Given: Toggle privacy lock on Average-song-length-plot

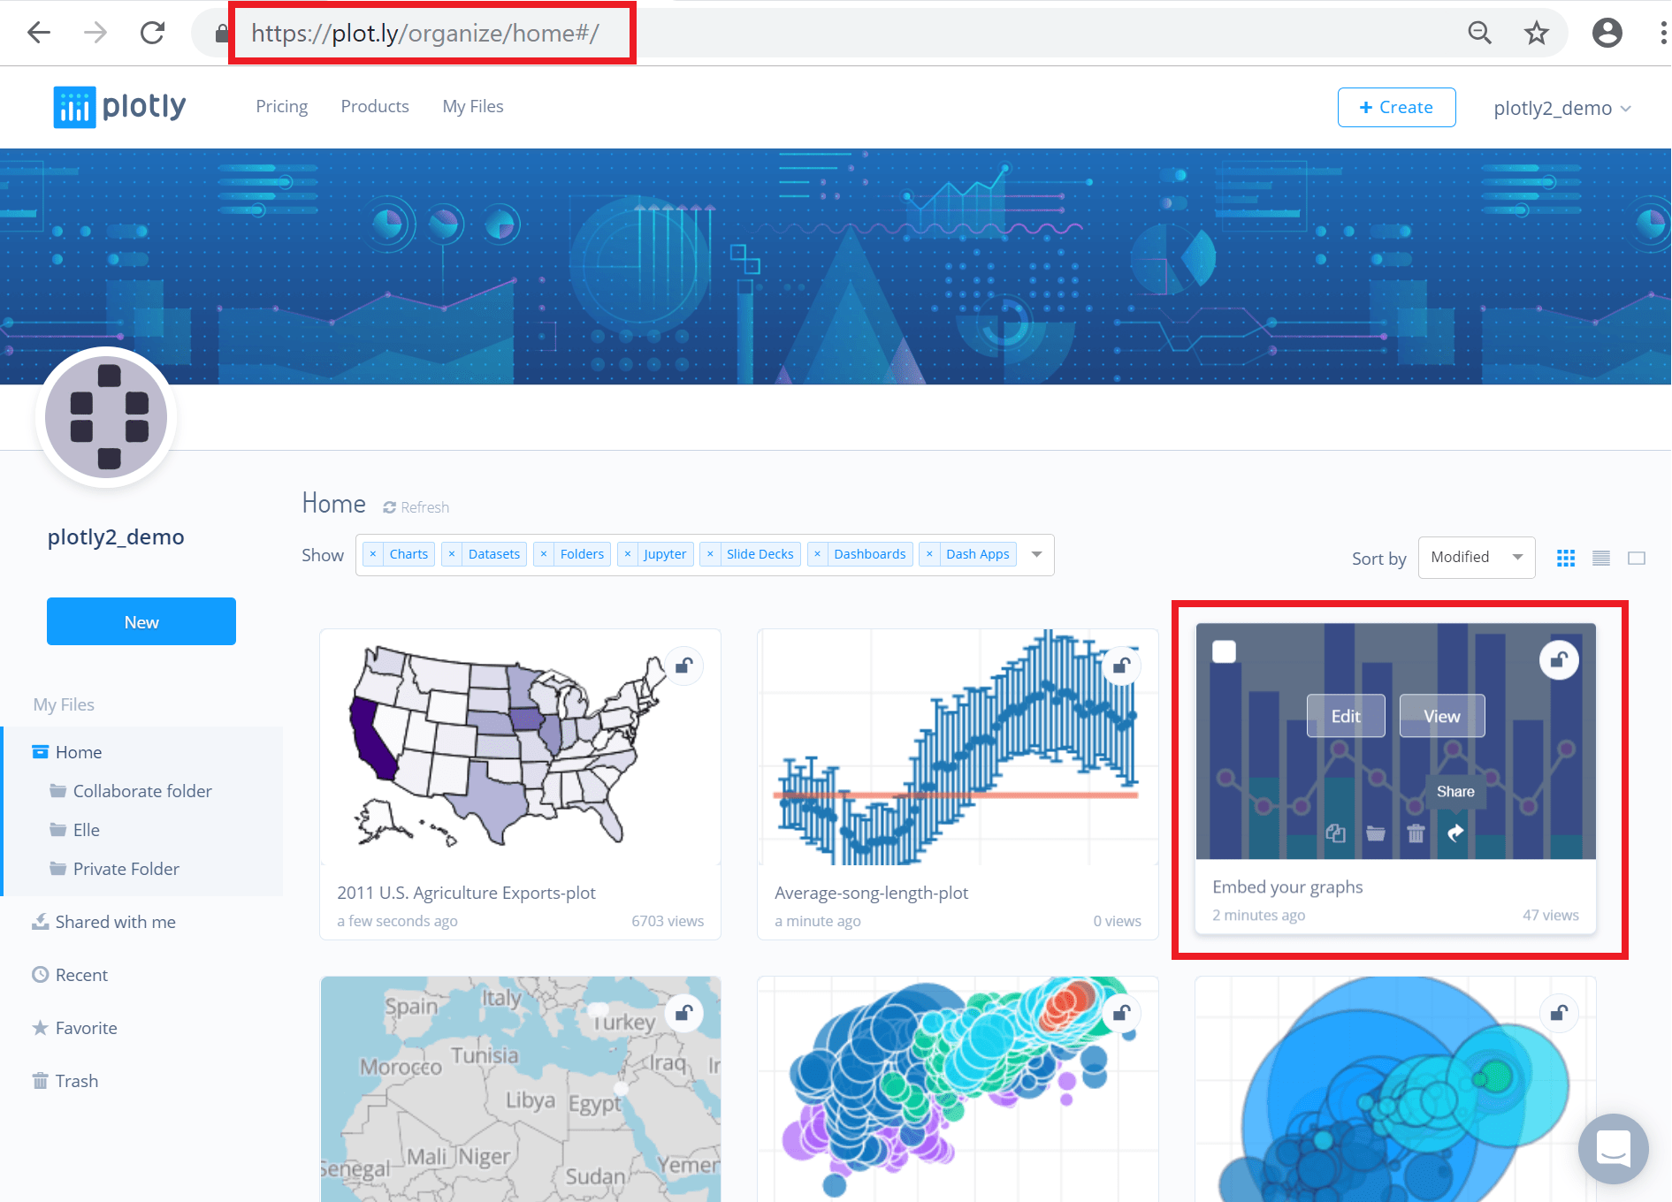Looking at the screenshot, I should pyautogui.click(x=1121, y=666).
